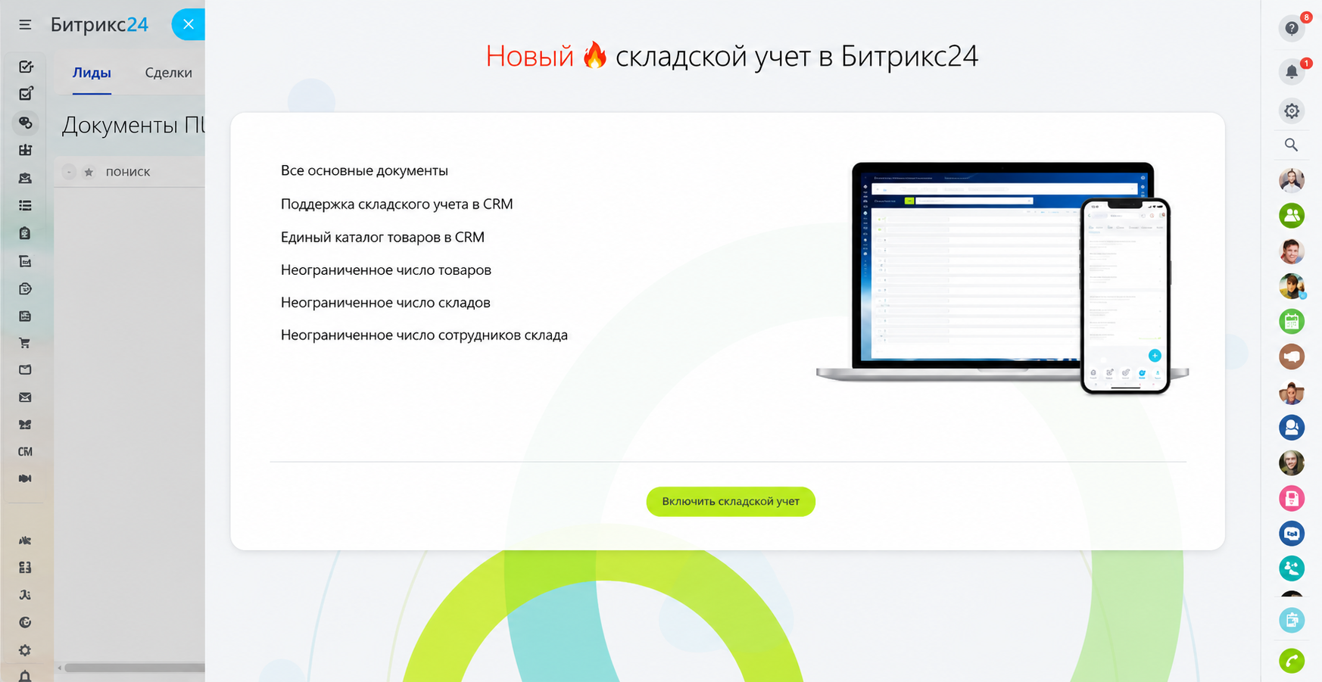The image size is (1322, 682).
Task: Click 'Все основные документы' text
Action: click(x=364, y=171)
